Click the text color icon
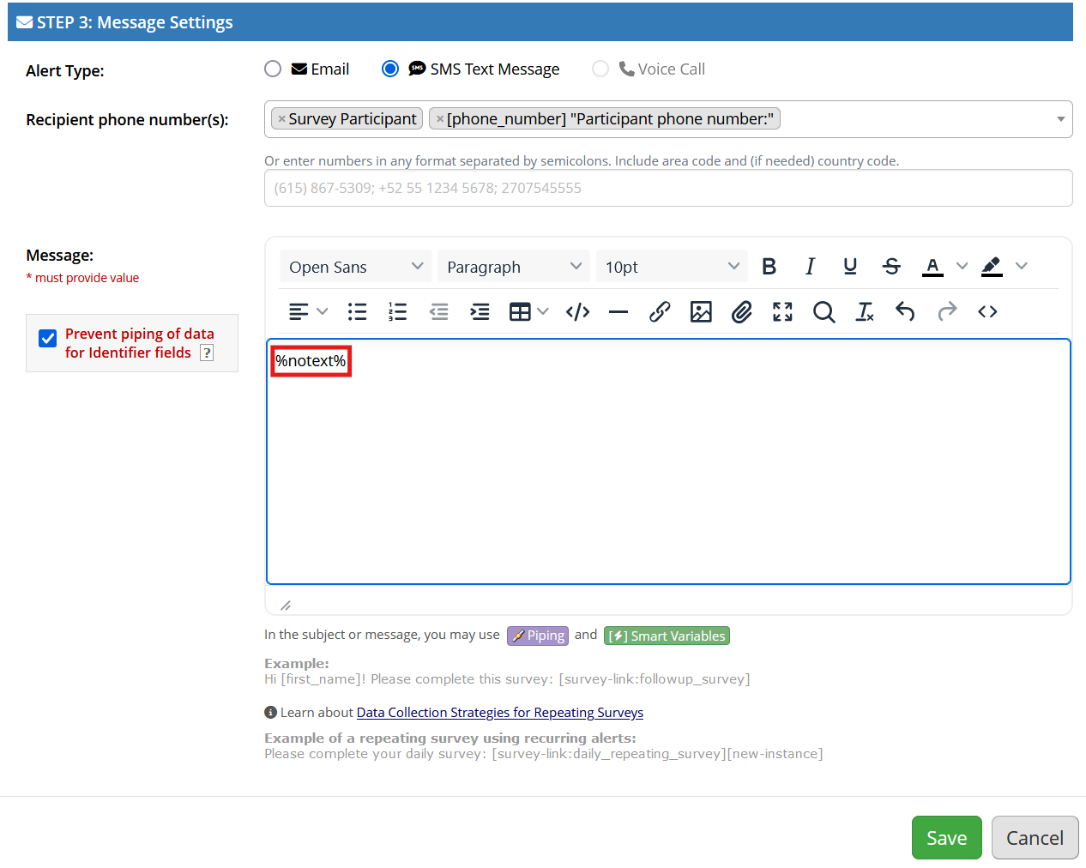This screenshot has height=868, width=1086. coord(932,267)
